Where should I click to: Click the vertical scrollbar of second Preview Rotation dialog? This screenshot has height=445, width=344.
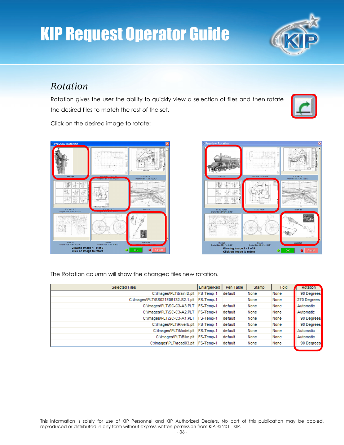pos(320,193)
